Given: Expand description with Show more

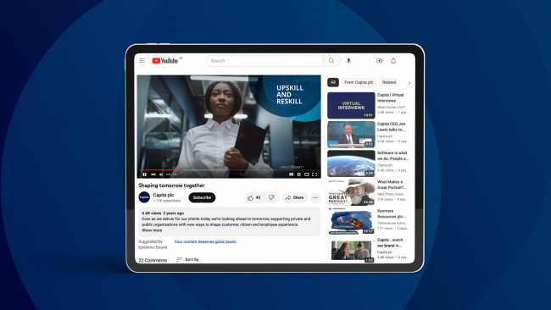Looking at the screenshot, I should (152, 230).
